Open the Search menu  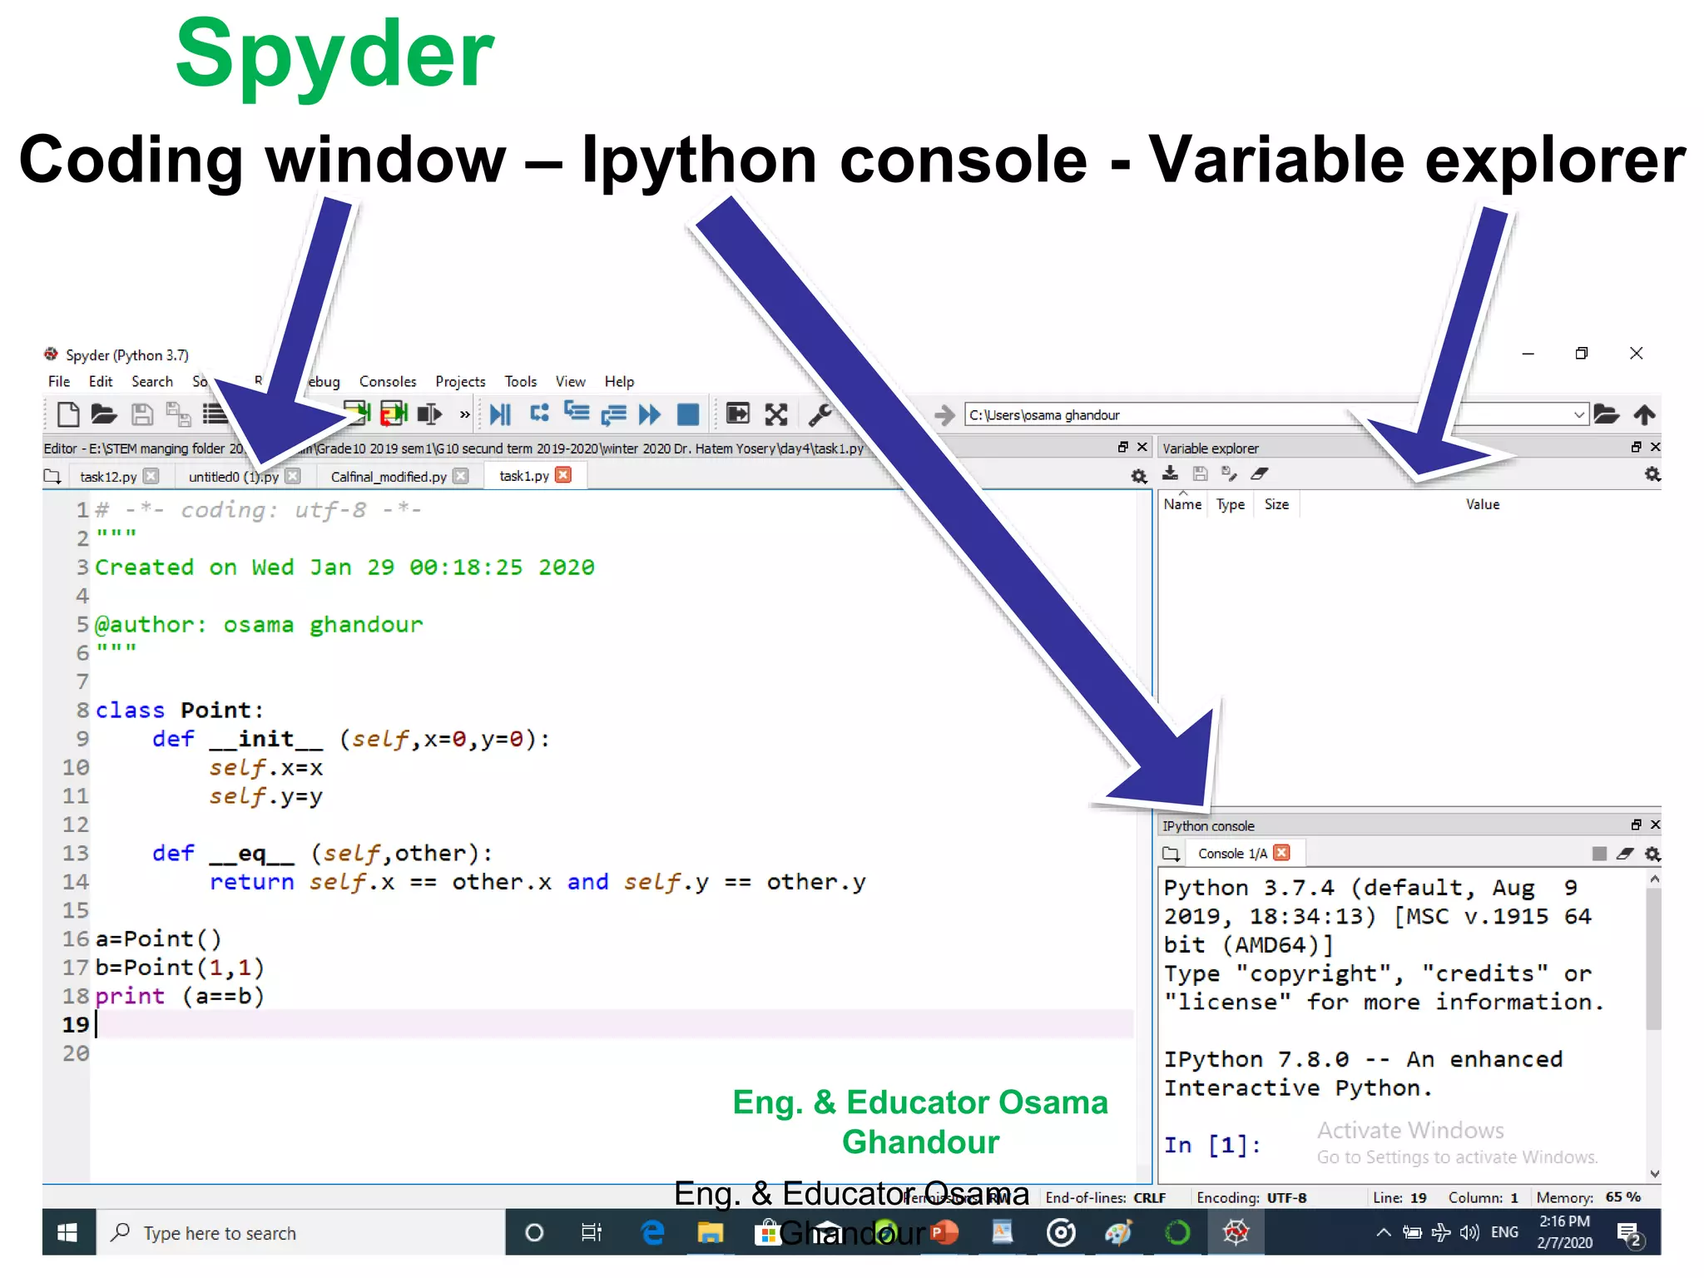[x=152, y=381]
